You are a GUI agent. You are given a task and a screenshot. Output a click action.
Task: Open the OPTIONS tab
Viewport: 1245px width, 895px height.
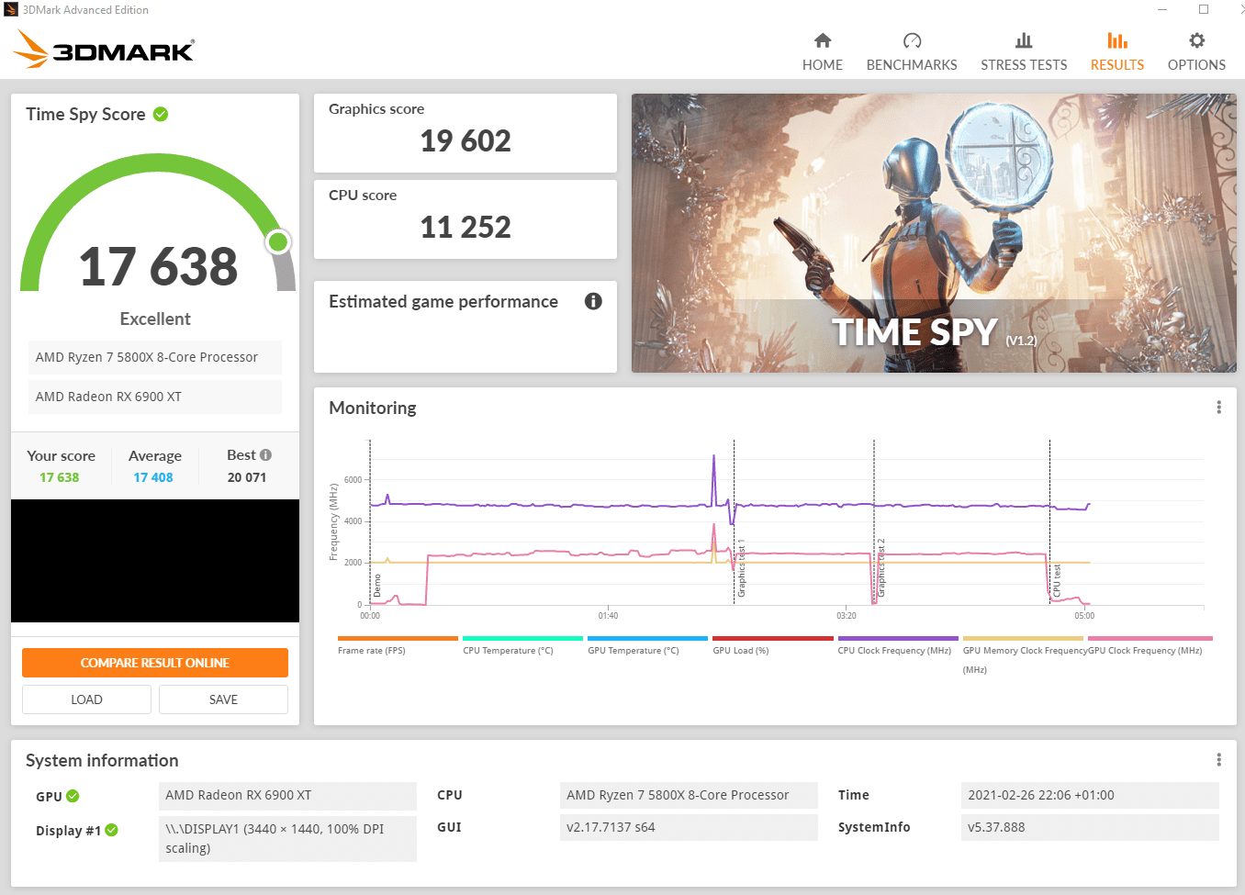coord(1196,52)
